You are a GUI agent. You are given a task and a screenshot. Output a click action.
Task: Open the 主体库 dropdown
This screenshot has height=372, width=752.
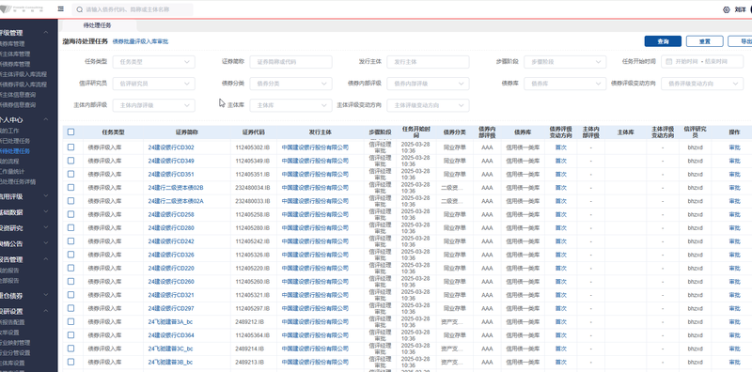(x=290, y=105)
